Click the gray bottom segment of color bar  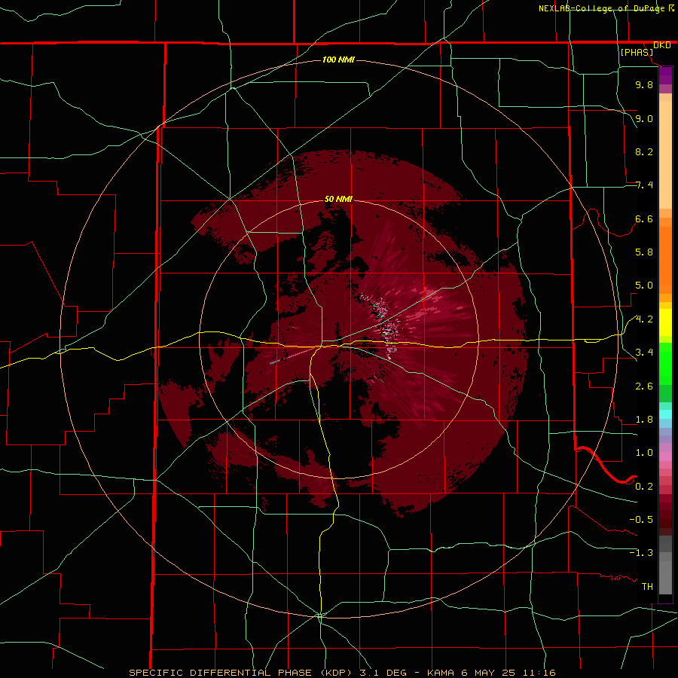[x=665, y=577]
